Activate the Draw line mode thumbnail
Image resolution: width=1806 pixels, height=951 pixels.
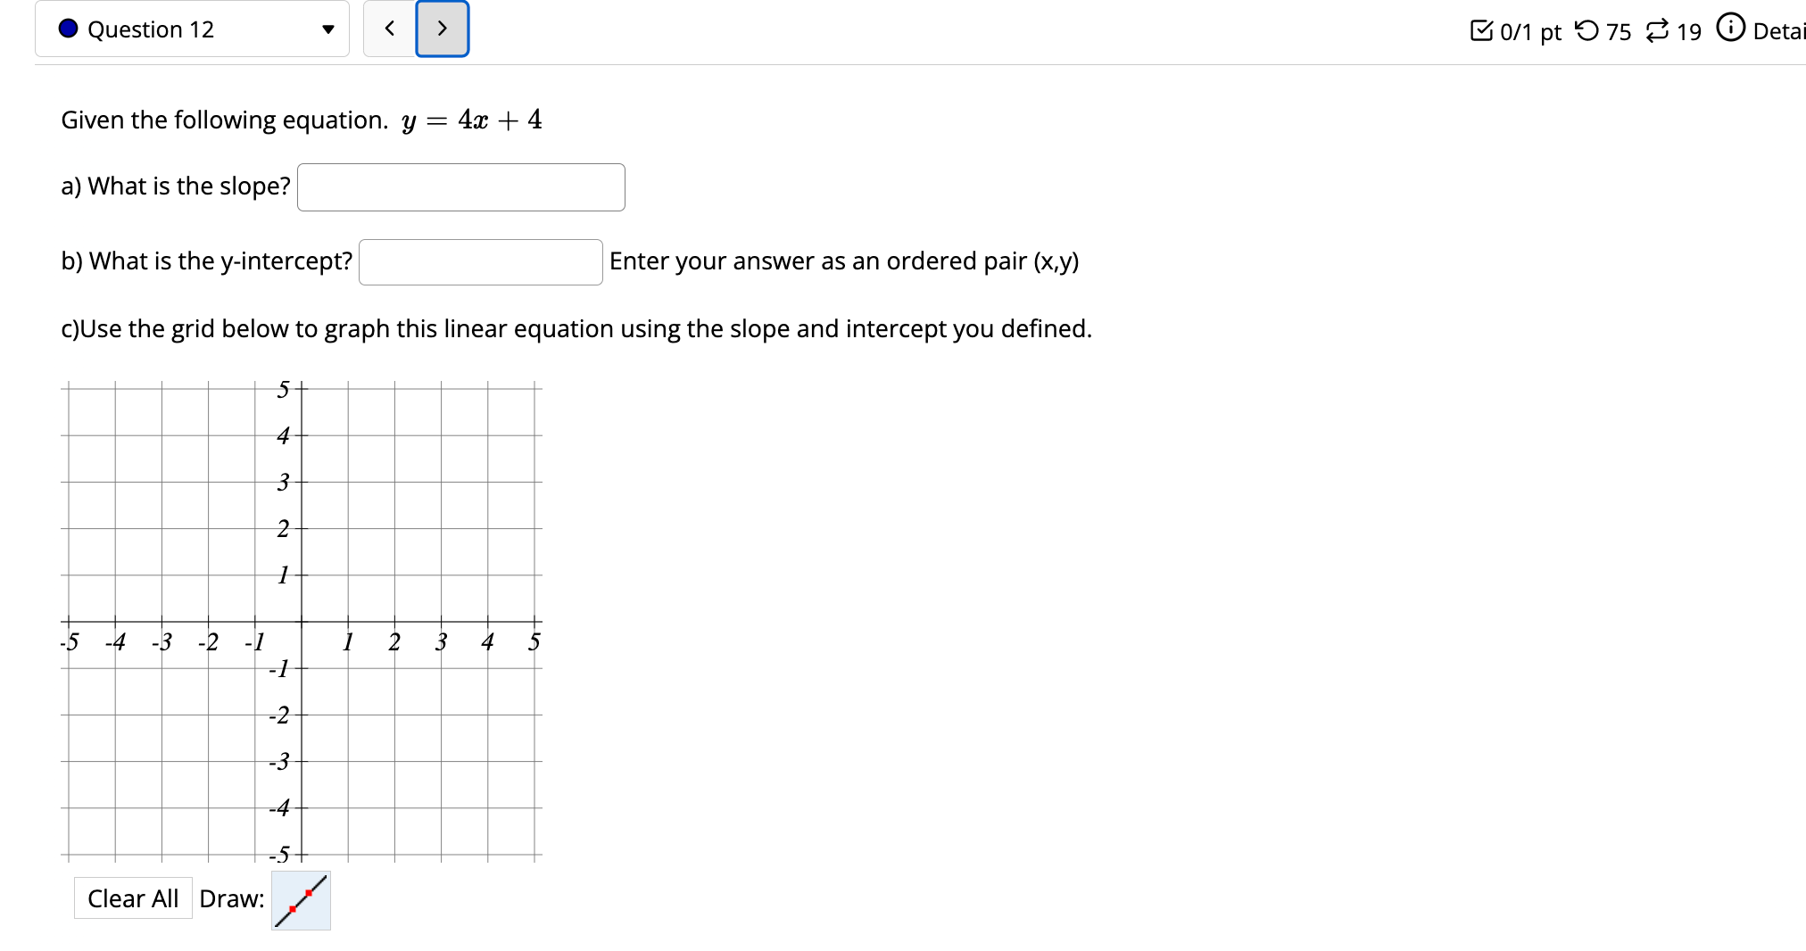click(300, 900)
